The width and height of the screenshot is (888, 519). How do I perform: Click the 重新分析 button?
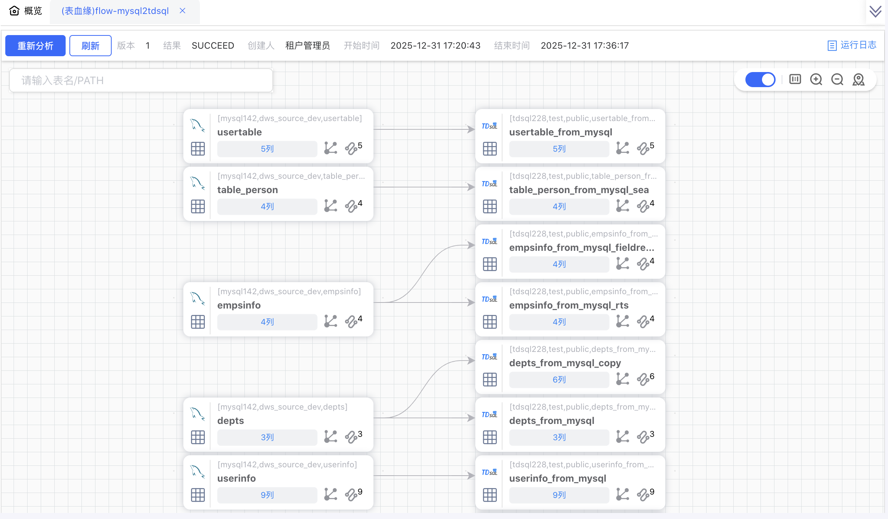click(35, 46)
